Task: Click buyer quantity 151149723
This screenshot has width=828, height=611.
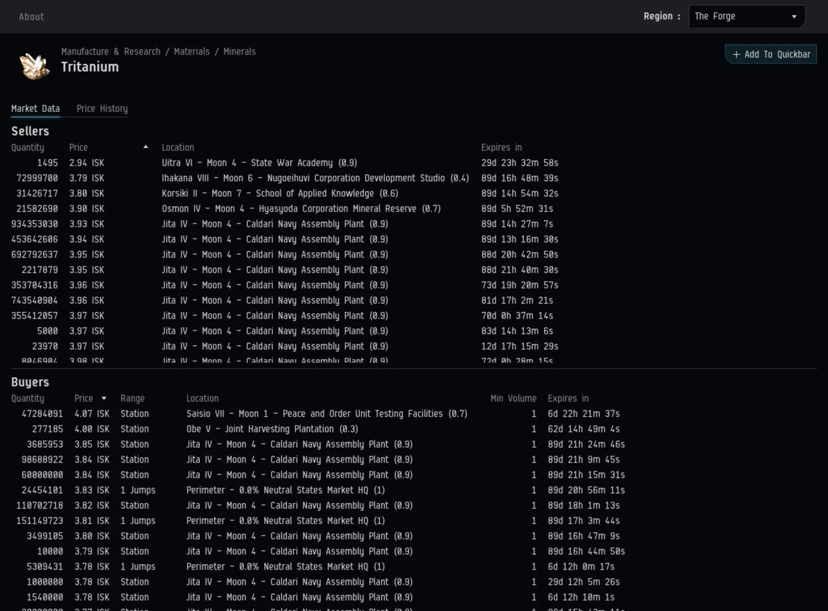Action: point(40,521)
